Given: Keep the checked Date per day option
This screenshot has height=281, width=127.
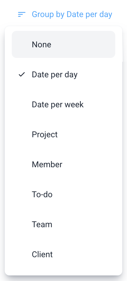Looking at the screenshot, I should [63, 74].
